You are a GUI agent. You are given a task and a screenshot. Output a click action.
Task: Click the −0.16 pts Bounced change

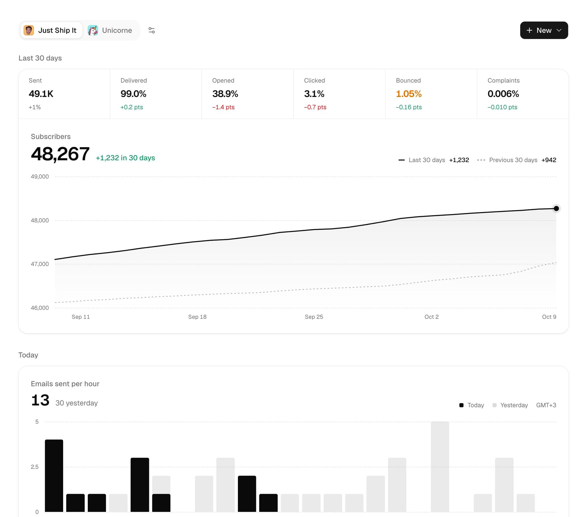tap(409, 107)
